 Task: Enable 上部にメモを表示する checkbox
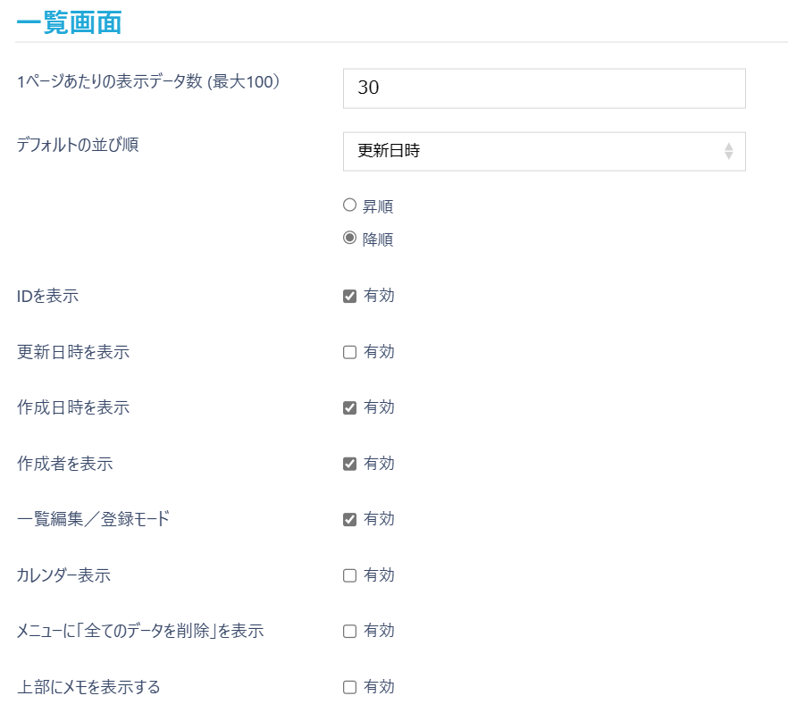coord(350,687)
